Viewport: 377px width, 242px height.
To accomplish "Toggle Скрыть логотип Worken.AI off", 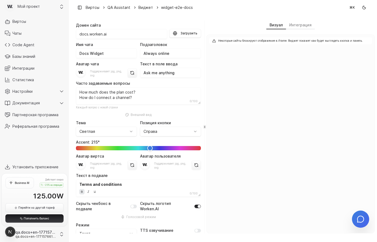I will (198, 206).
